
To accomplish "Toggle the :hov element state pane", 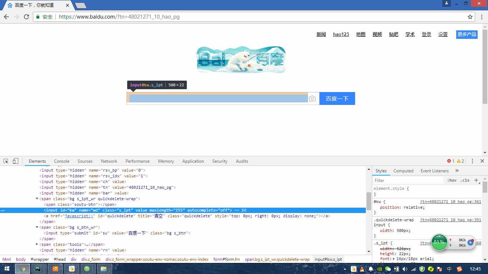I will point(452,181).
